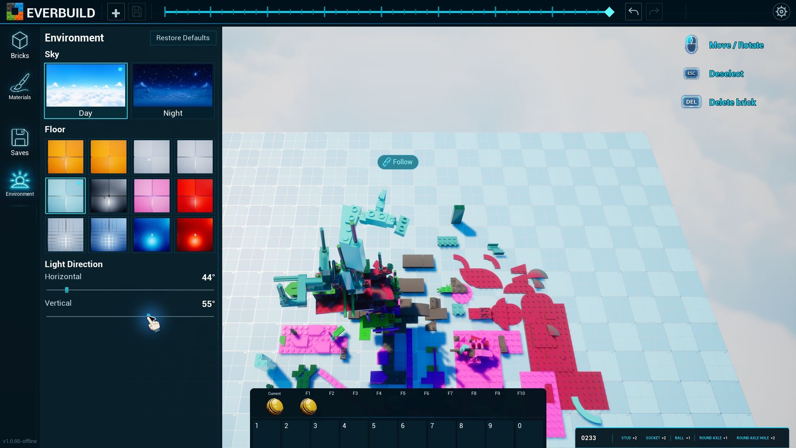Click the Horizontal light direction slider handle

(x=67, y=290)
